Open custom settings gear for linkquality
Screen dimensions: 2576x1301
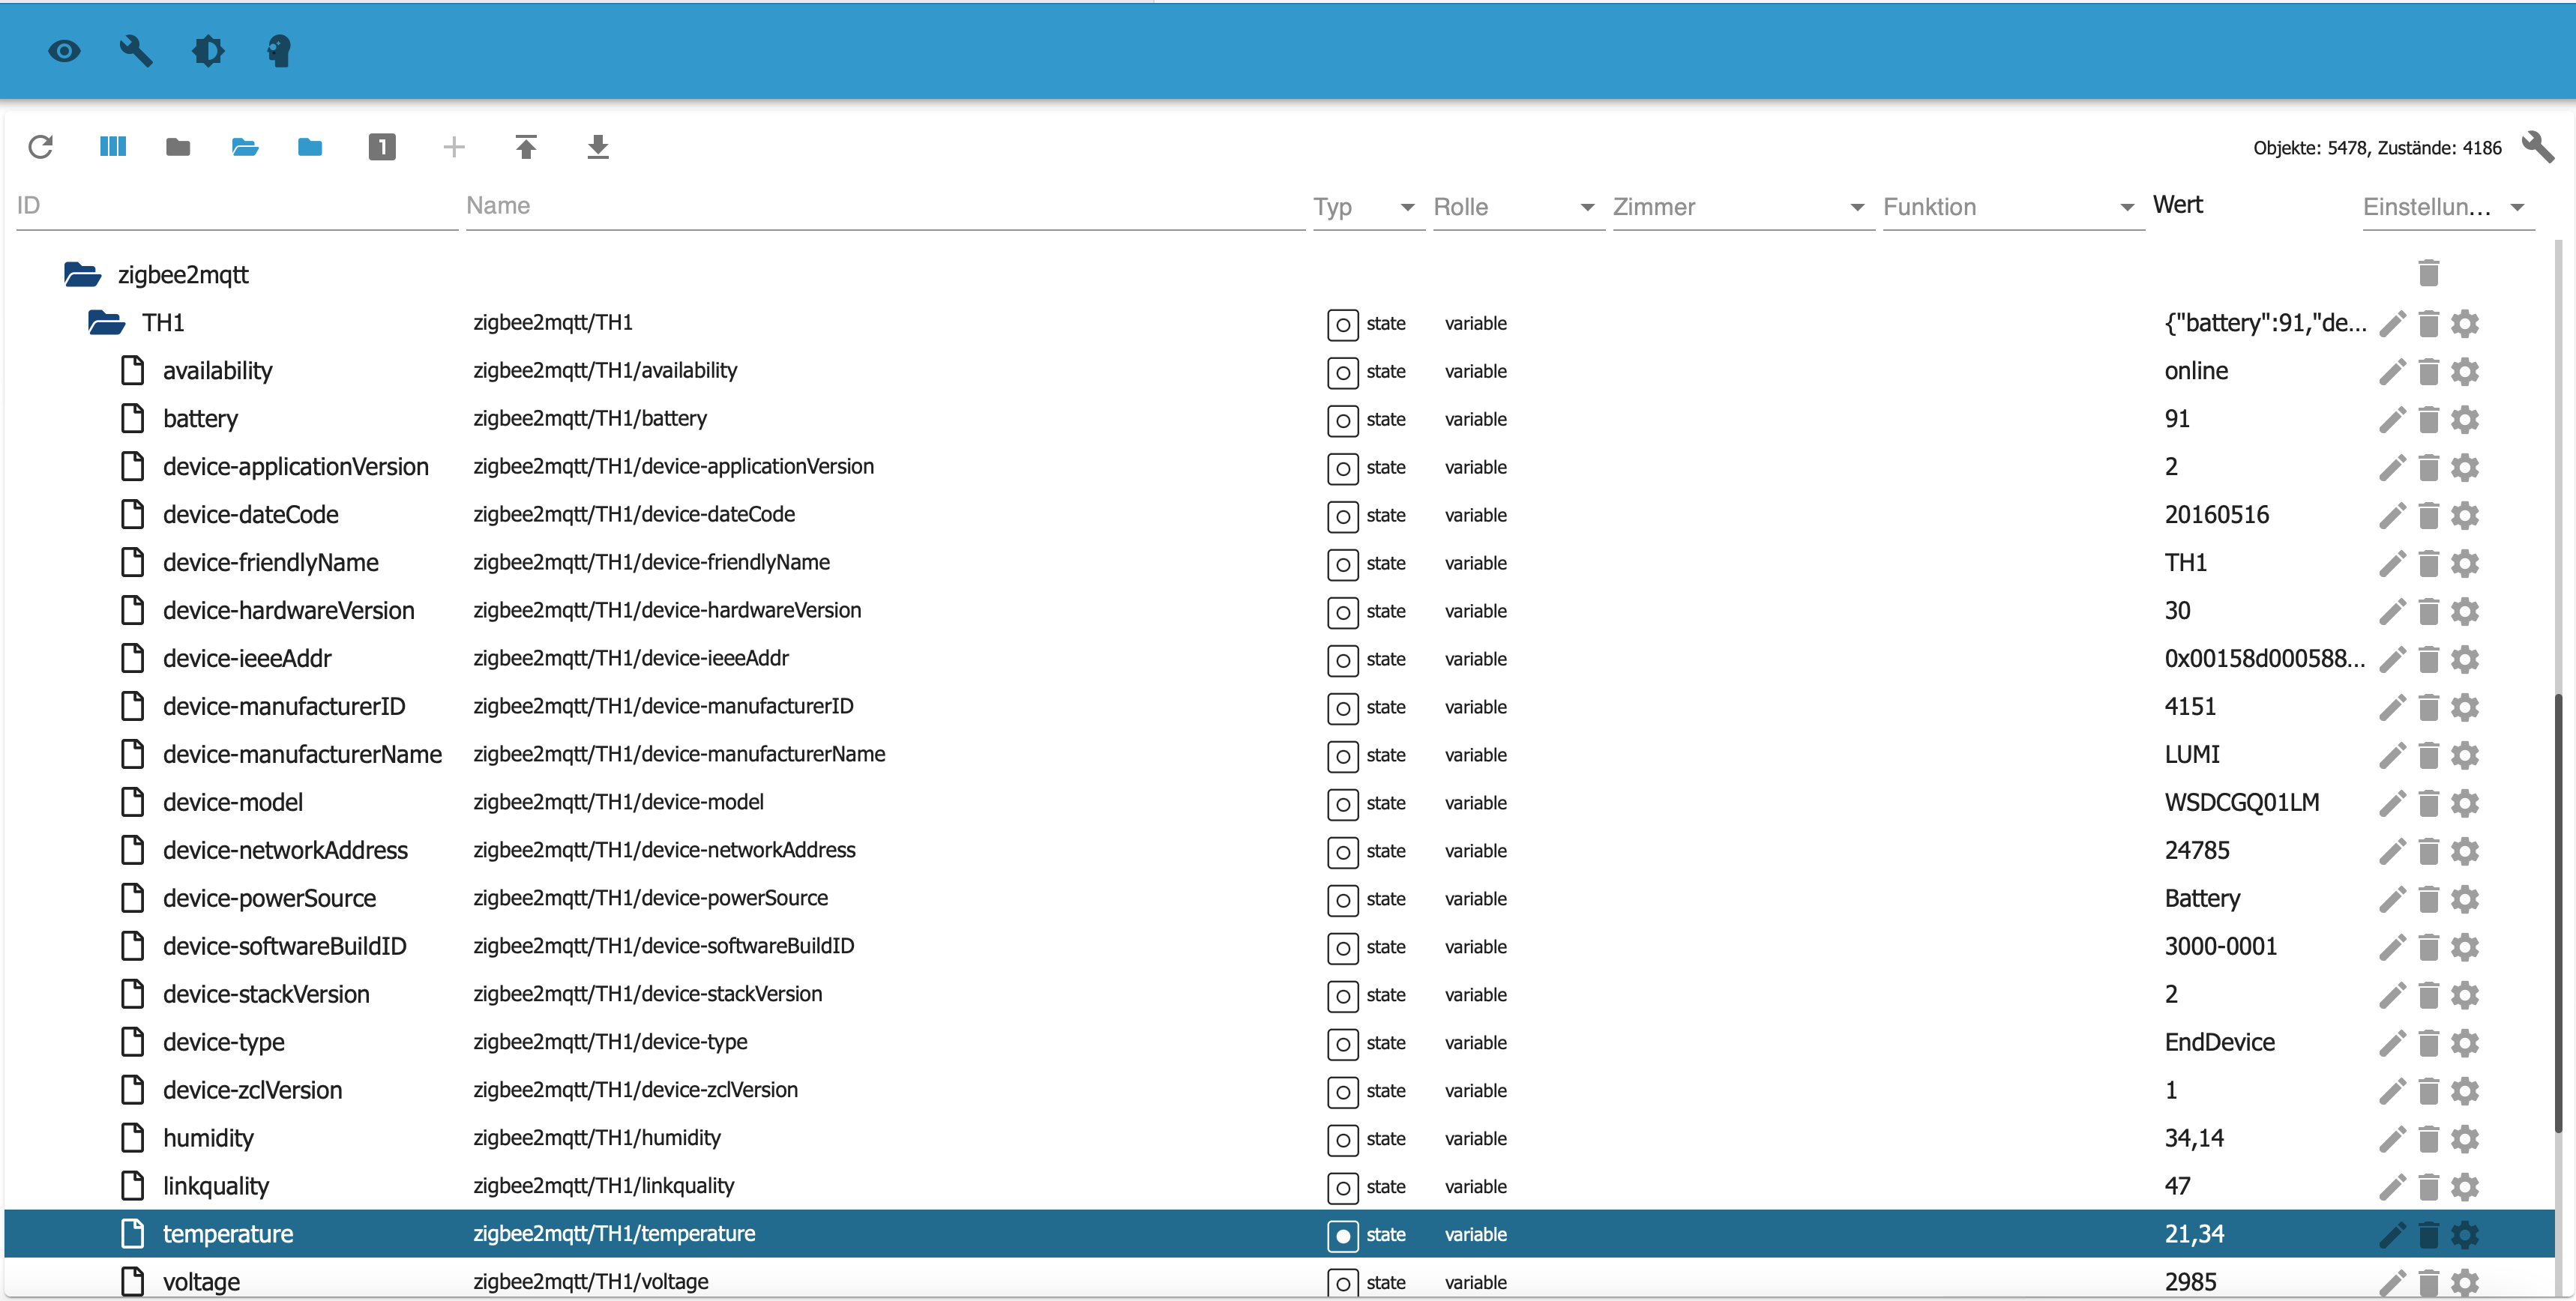coord(2465,1186)
